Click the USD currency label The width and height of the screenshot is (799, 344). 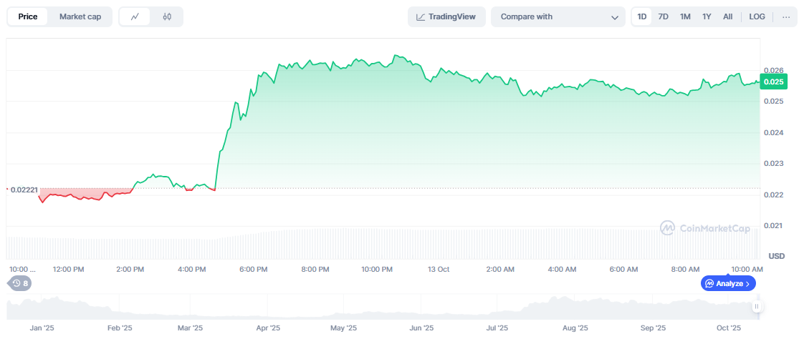coord(777,255)
